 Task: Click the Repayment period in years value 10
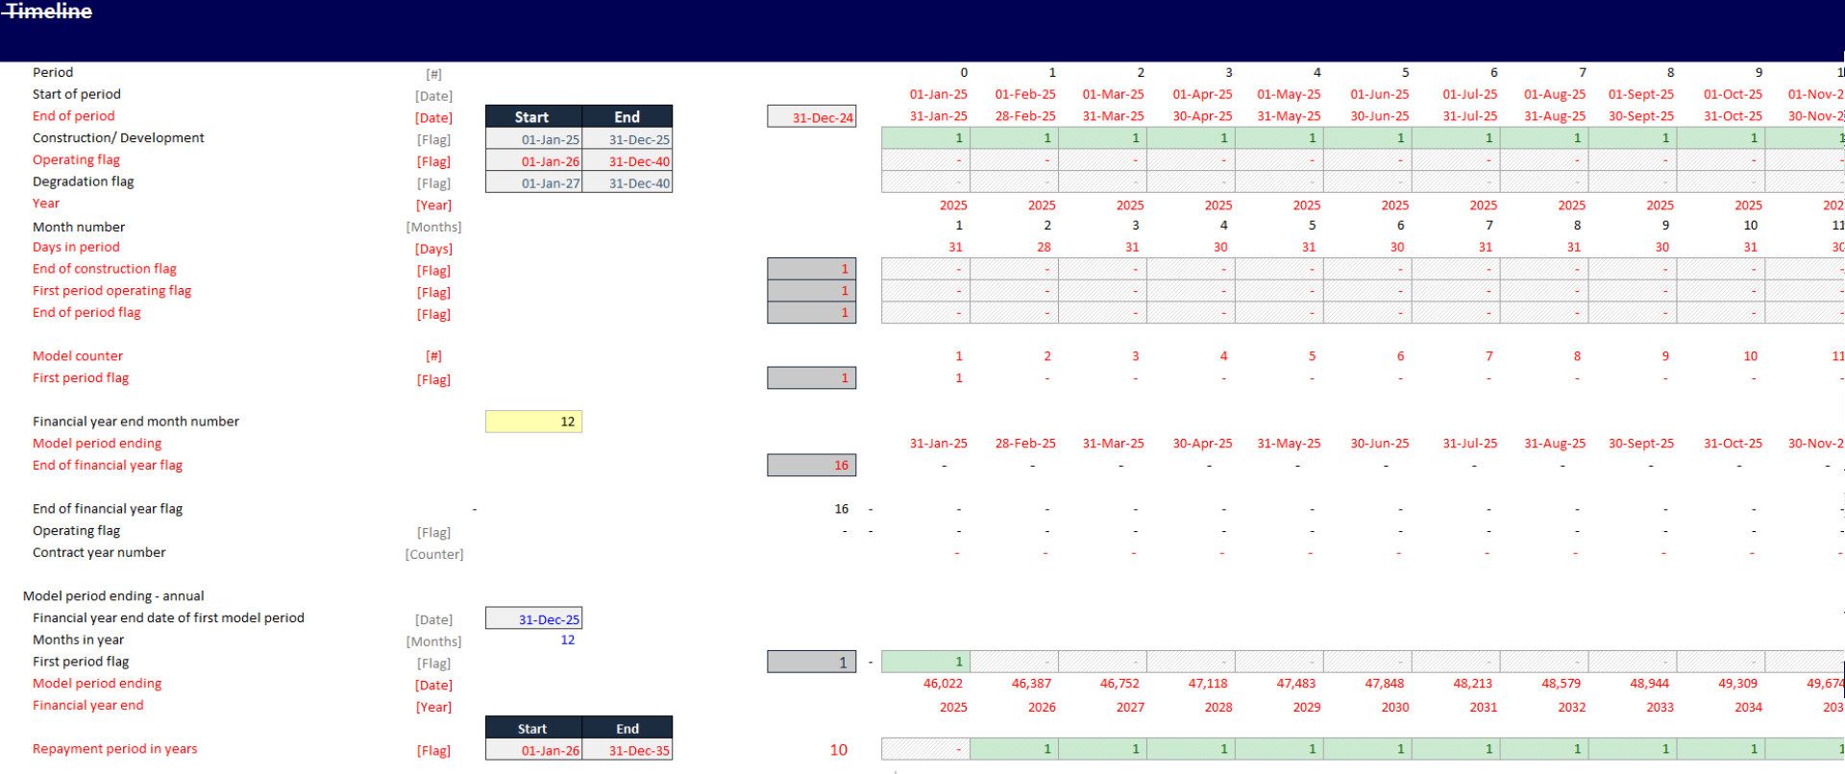[x=838, y=750]
